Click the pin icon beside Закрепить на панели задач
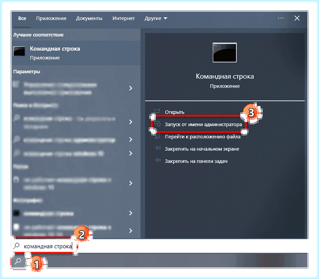The image size is (319, 279). coord(157,160)
